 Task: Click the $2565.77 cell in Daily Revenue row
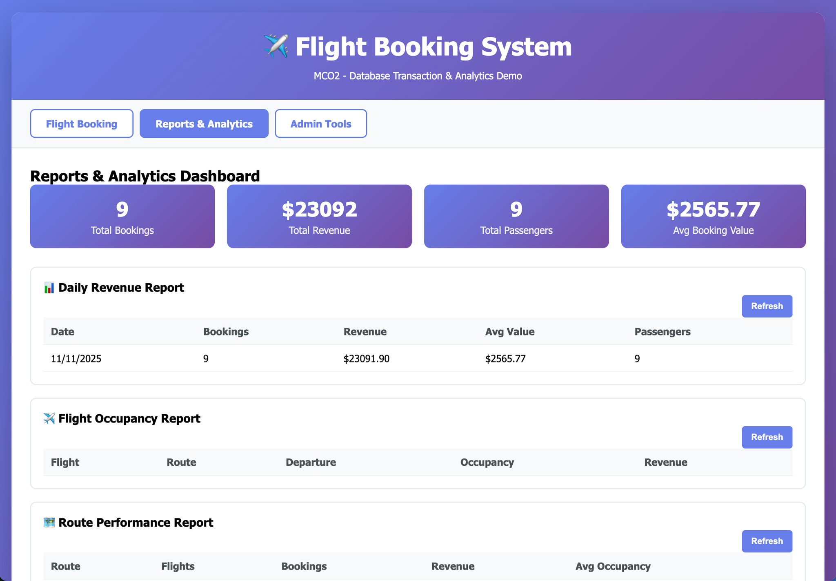pyautogui.click(x=505, y=359)
